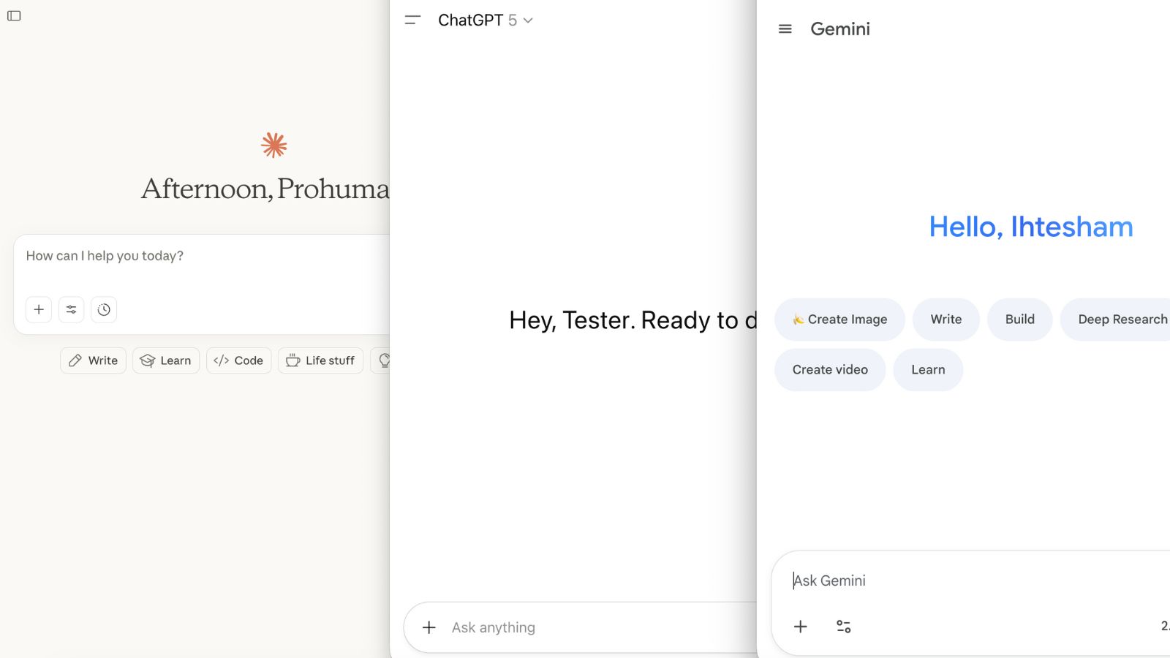Select the Code chip in Claude
This screenshot has height=658, width=1170.
click(x=239, y=360)
